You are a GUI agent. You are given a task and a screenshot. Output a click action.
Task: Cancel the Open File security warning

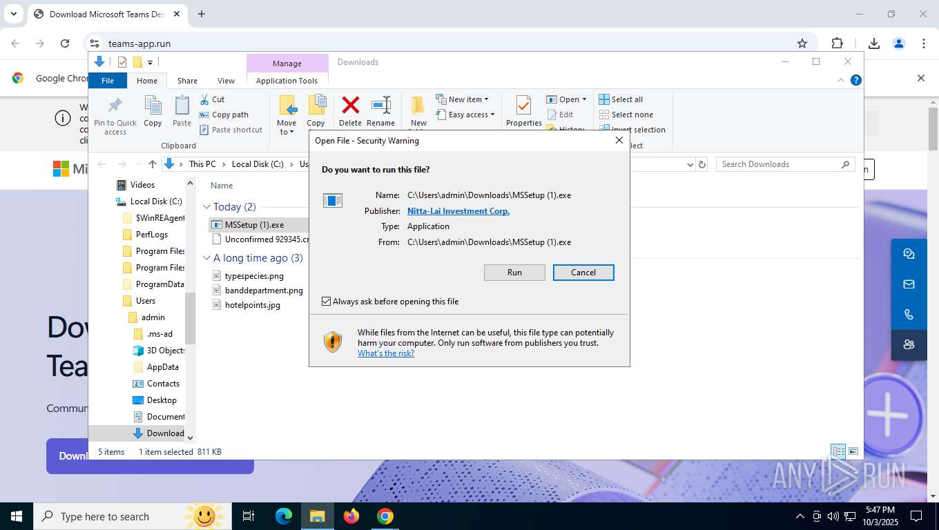click(583, 273)
